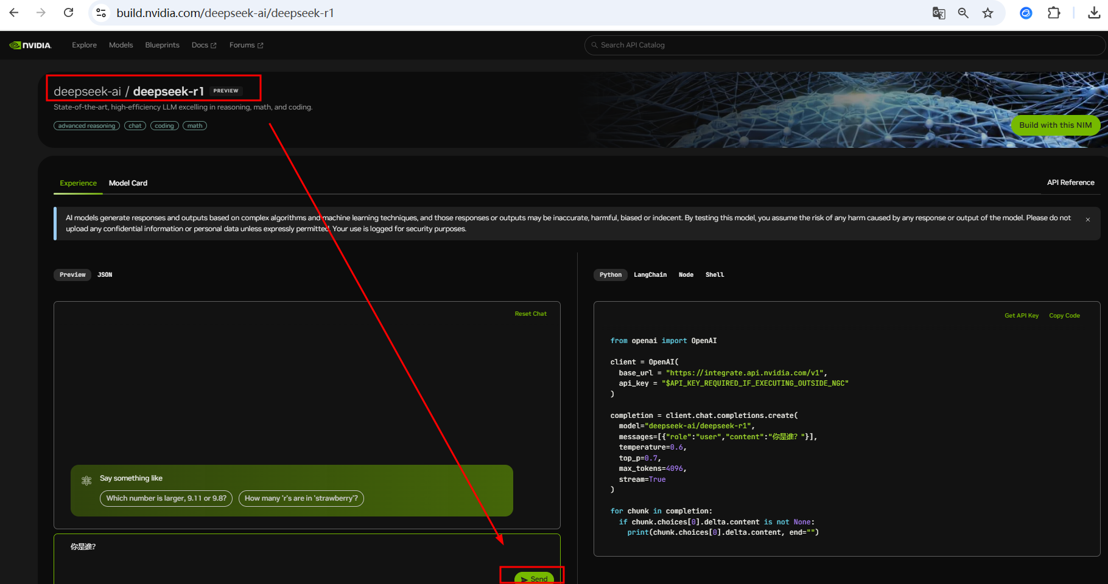Select the 'advanced reasoning' tag chip
This screenshot has height=584, width=1108.
tap(86, 125)
